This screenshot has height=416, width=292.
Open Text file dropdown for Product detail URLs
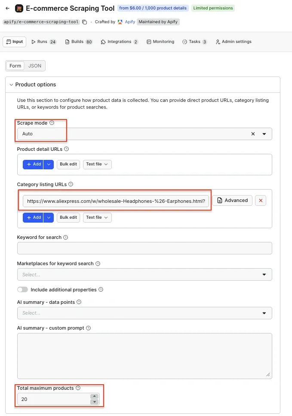coord(97,164)
